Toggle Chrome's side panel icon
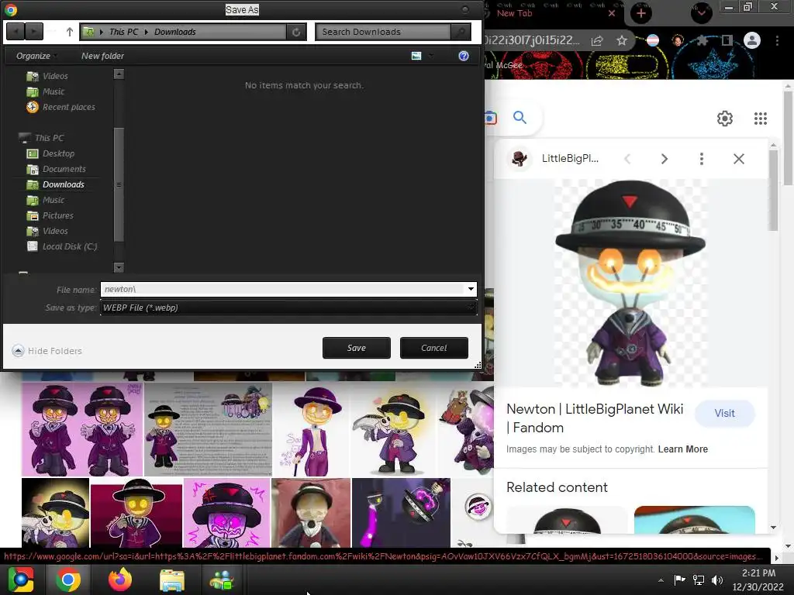794x595 pixels. click(727, 40)
